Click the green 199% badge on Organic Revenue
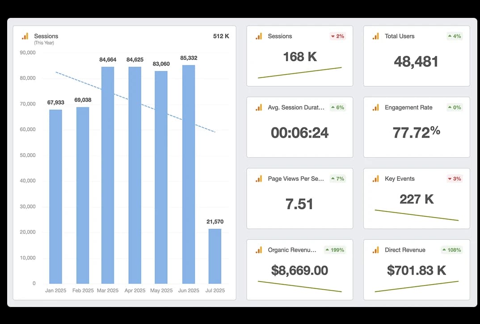Image resolution: width=480 pixels, height=324 pixels. pos(335,250)
